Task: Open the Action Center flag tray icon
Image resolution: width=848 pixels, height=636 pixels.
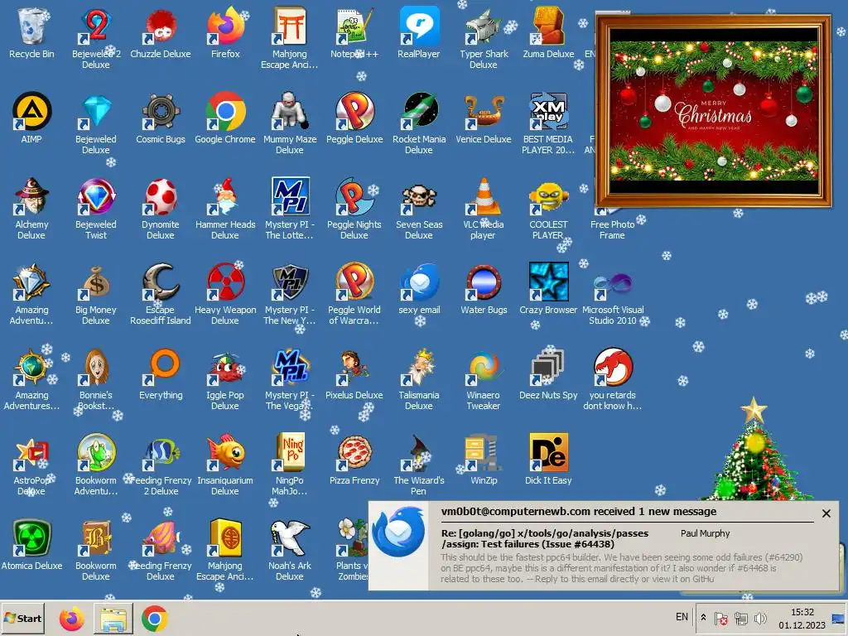Action: coord(721,618)
